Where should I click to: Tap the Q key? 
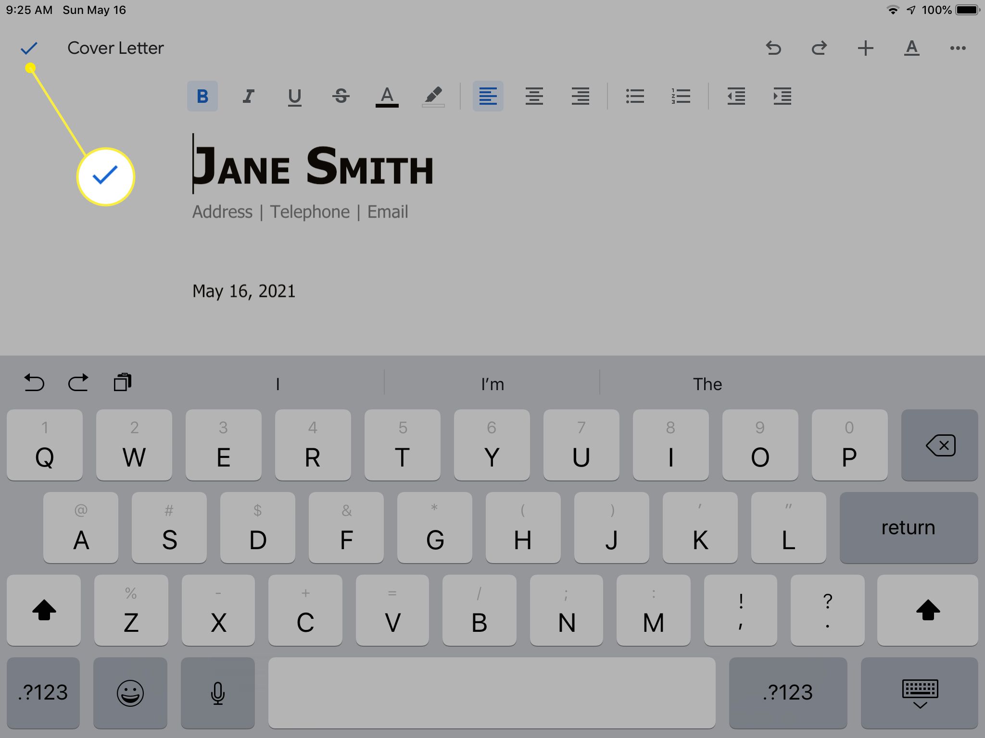(x=45, y=445)
